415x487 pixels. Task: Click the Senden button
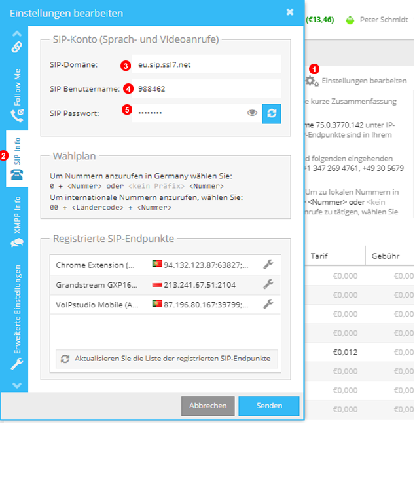click(x=269, y=406)
